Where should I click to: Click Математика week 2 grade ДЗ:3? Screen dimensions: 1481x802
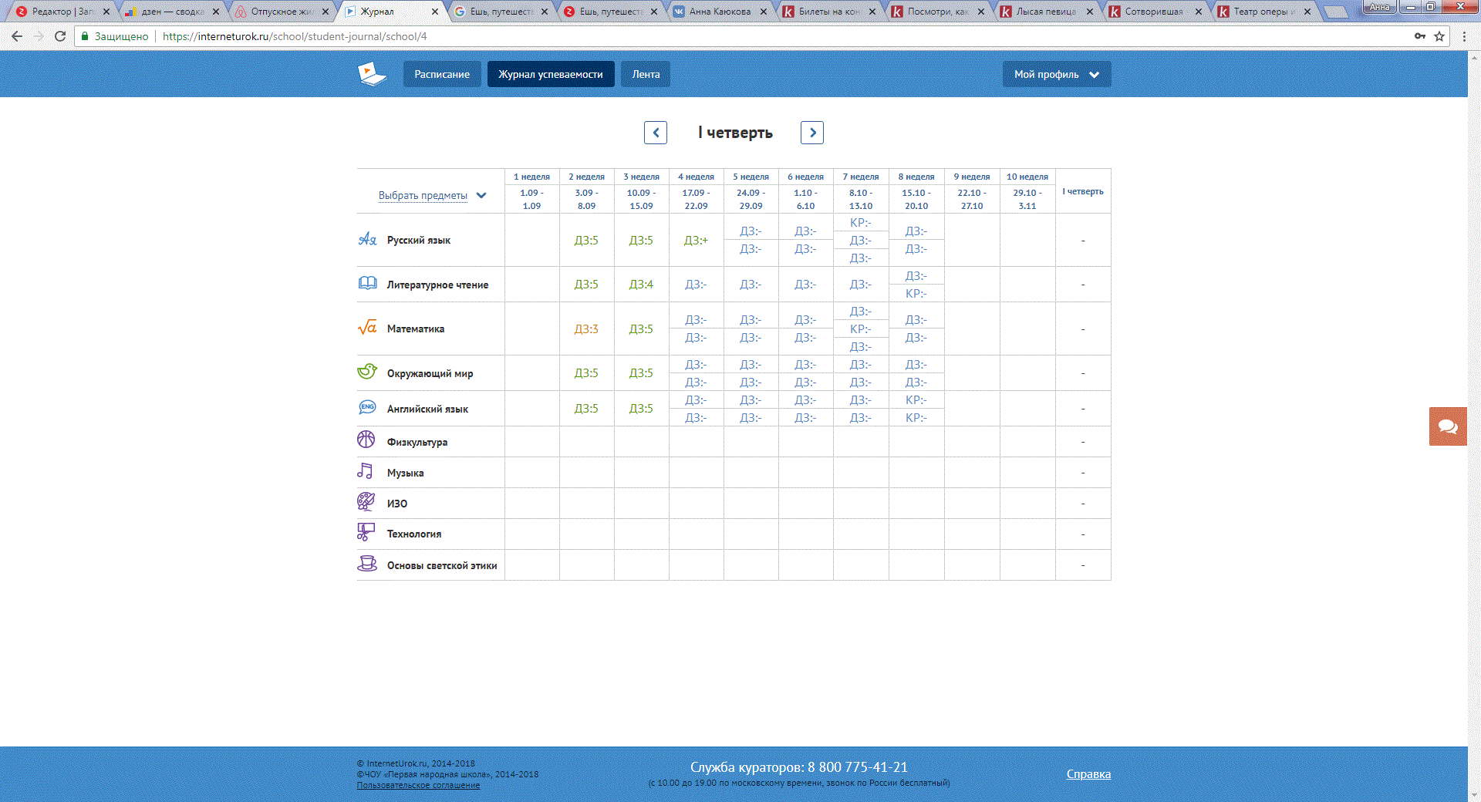click(x=586, y=329)
